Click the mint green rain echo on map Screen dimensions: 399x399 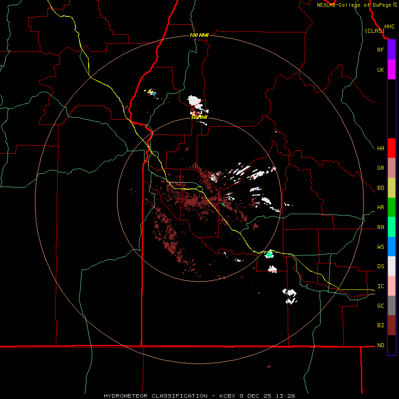[x=269, y=254]
